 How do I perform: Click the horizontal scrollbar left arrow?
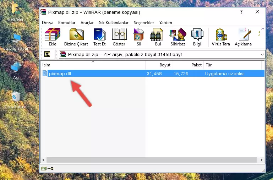point(43,160)
